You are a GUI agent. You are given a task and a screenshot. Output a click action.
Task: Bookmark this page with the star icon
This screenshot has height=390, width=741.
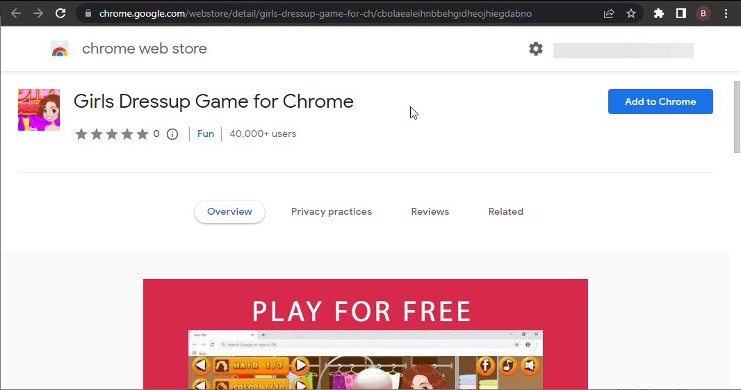click(x=631, y=14)
